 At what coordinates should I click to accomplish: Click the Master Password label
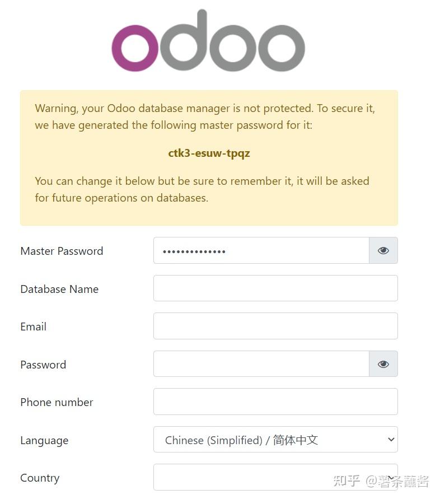[62, 251]
